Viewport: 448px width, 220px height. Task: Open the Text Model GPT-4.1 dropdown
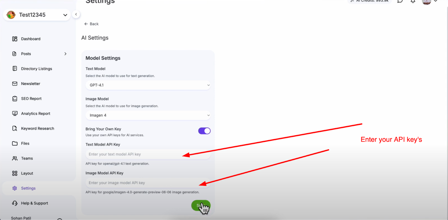[x=148, y=85]
